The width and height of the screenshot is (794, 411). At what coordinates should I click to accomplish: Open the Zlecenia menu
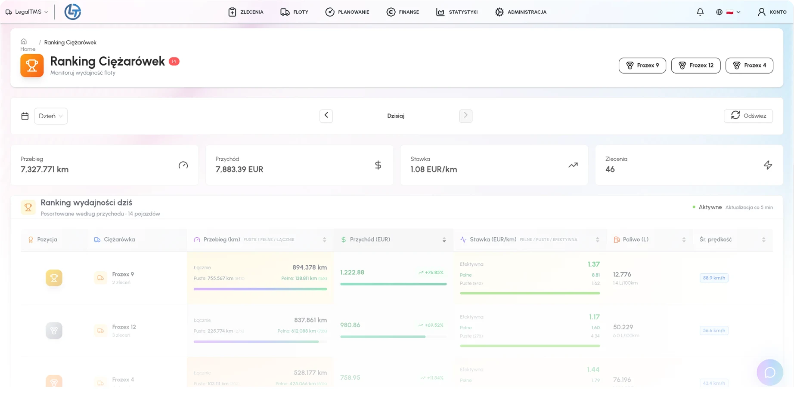246,12
